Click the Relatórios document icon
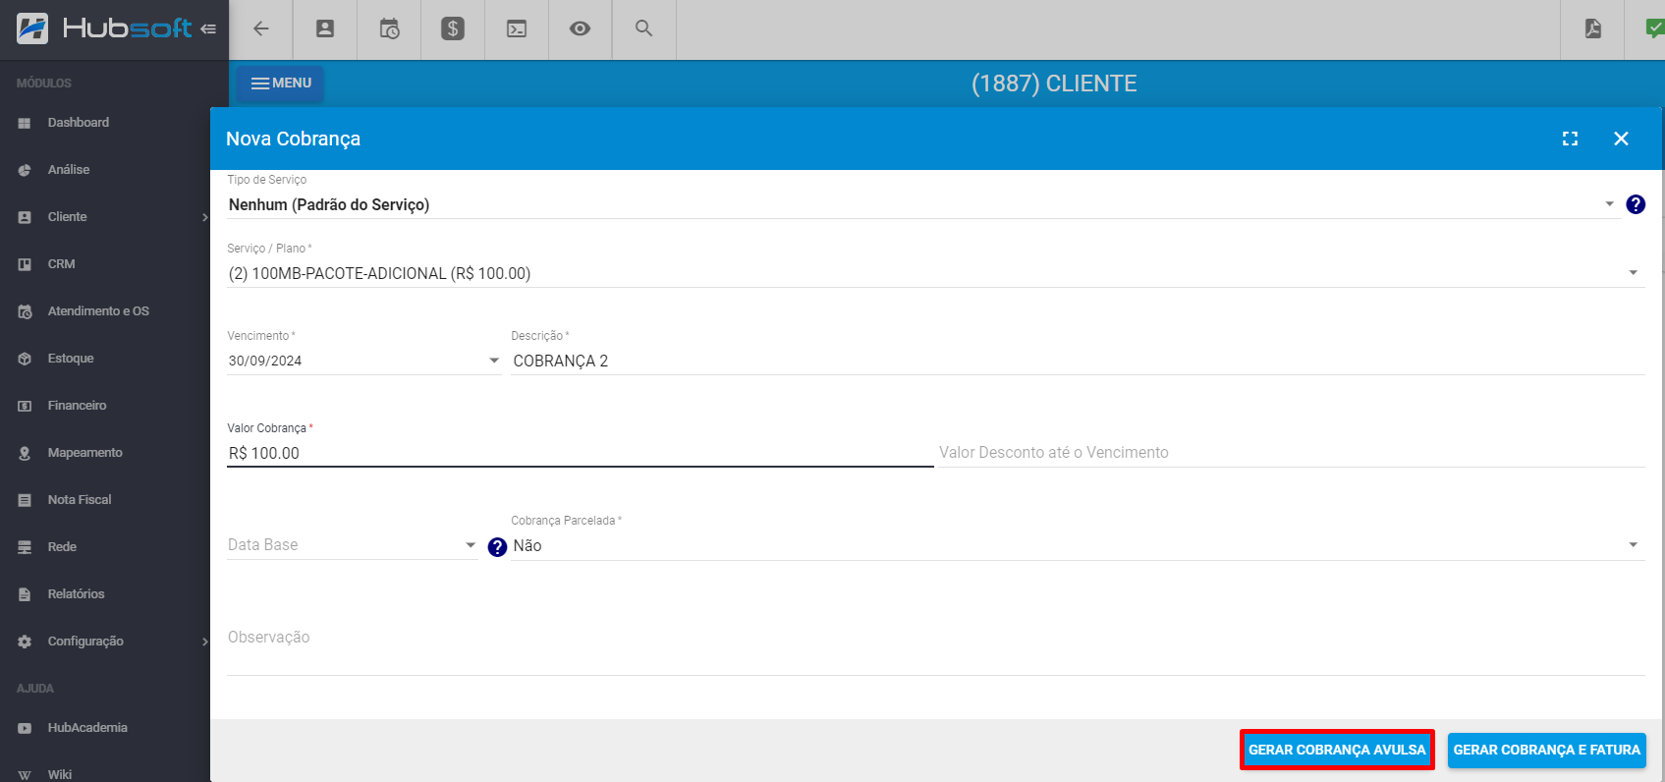The height and width of the screenshot is (782, 1665). click(x=25, y=594)
